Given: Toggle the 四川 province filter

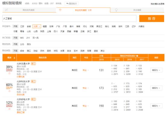Looking at the screenshot, I should [x=56, y=31].
